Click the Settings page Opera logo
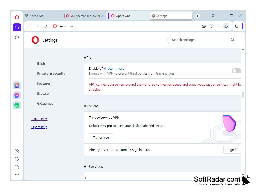Image resolution: width=256 pixels, height=192 pixels. tap(35, 40)
